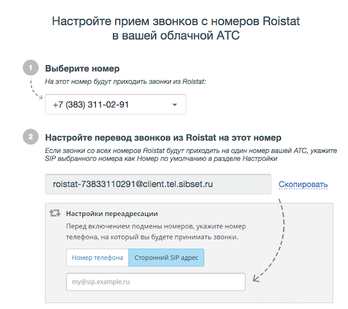The image size is (348, 309).
Task: Click the Настройки переадресации heading
Action: click(x=112, y=214)
